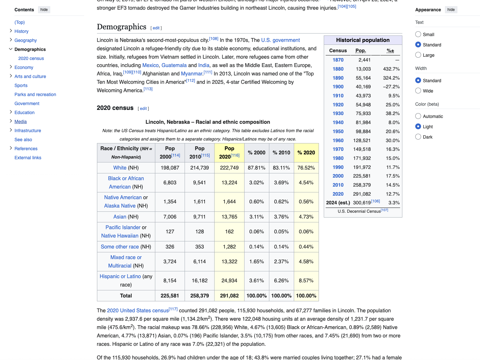Select the Small text size radio button
This screenshot has height=360, width=480.
pos(418,34)
